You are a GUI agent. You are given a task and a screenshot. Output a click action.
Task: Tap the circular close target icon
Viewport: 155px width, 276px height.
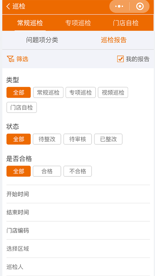(x=140, y=7)
